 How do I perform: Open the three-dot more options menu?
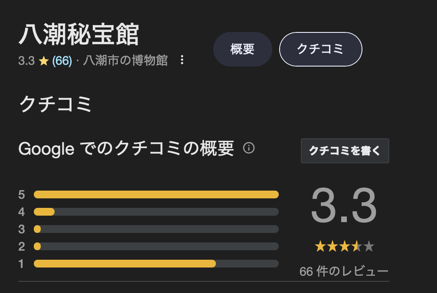coord(182,60)
